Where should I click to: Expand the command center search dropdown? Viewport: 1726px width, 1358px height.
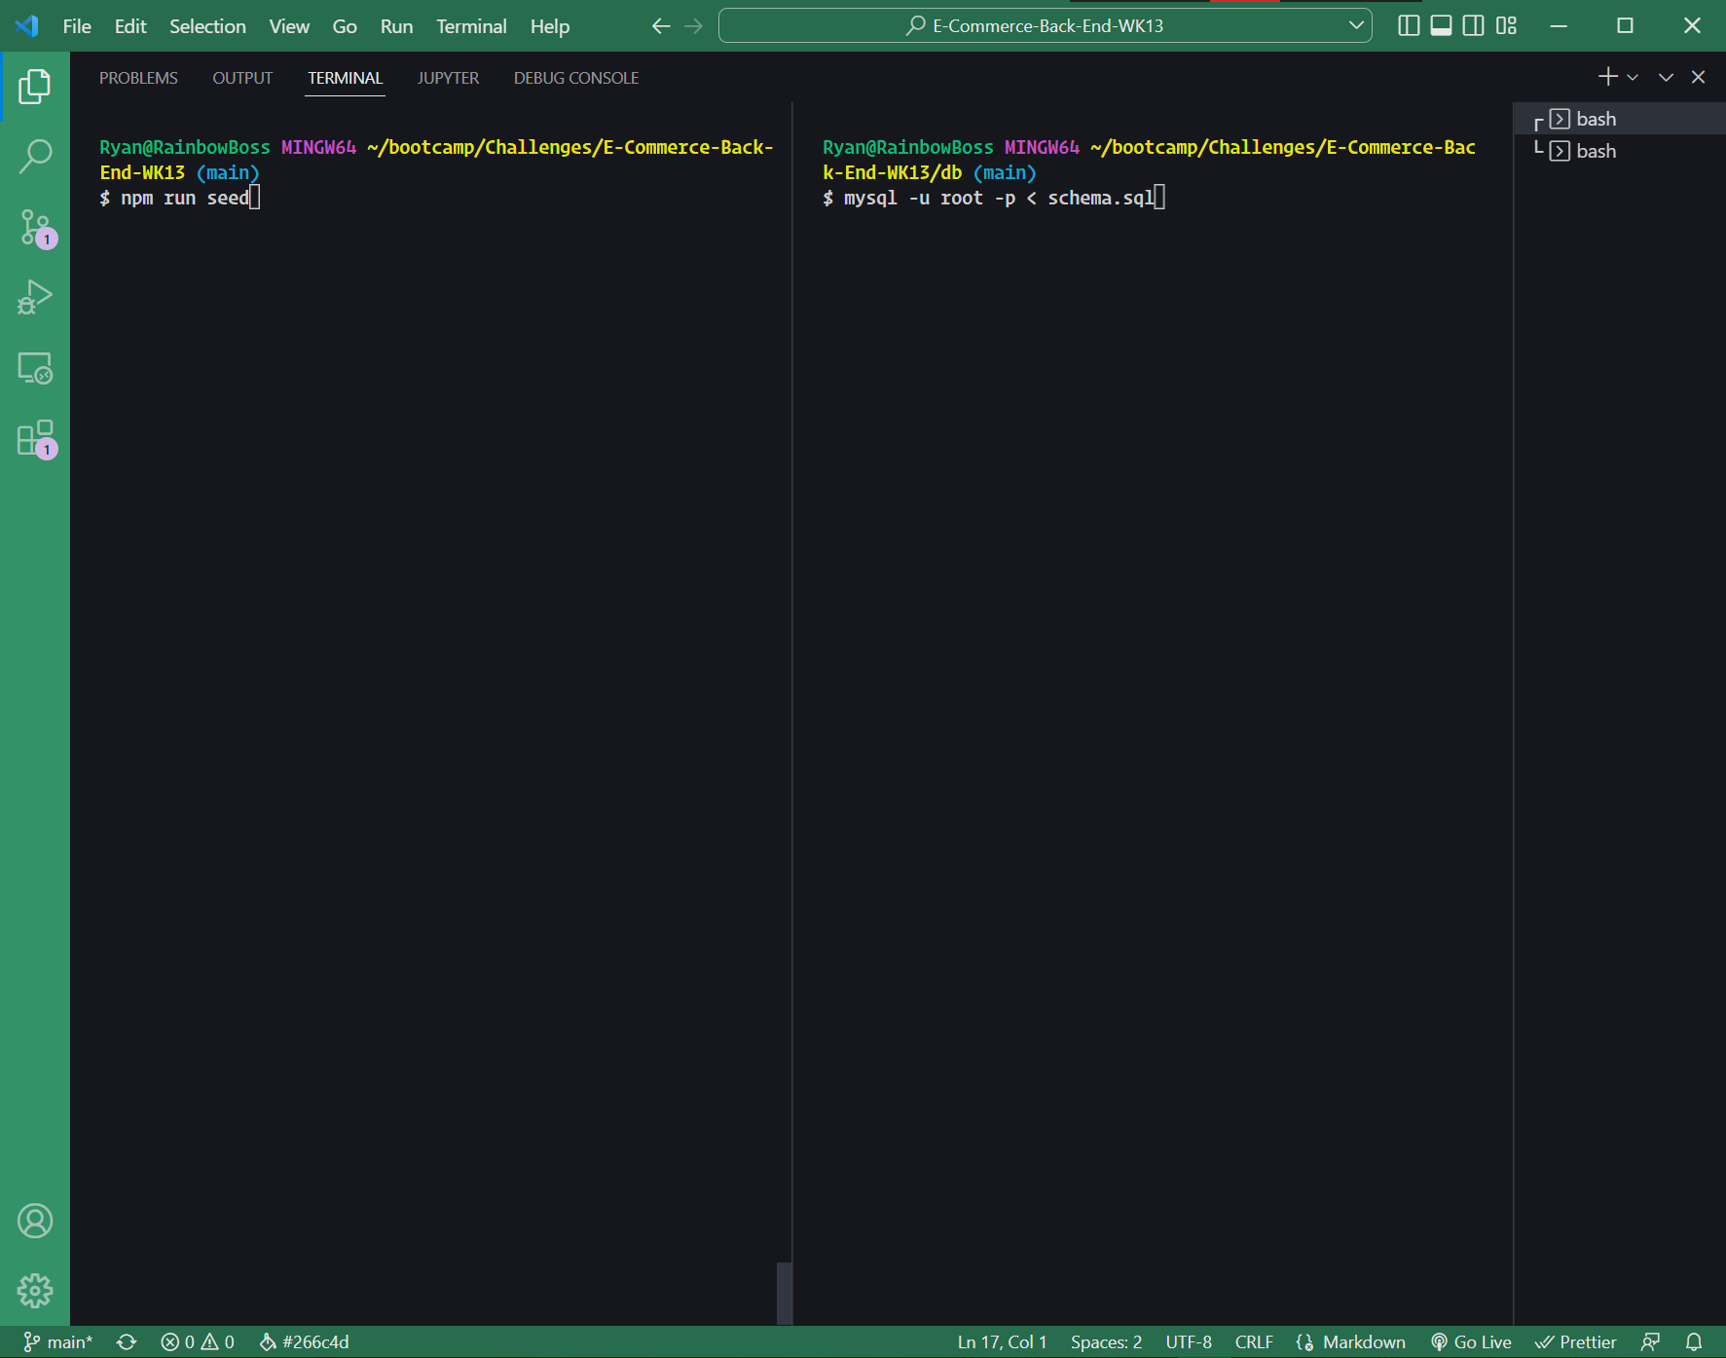pyautogui.click(x=1356, y=25)
